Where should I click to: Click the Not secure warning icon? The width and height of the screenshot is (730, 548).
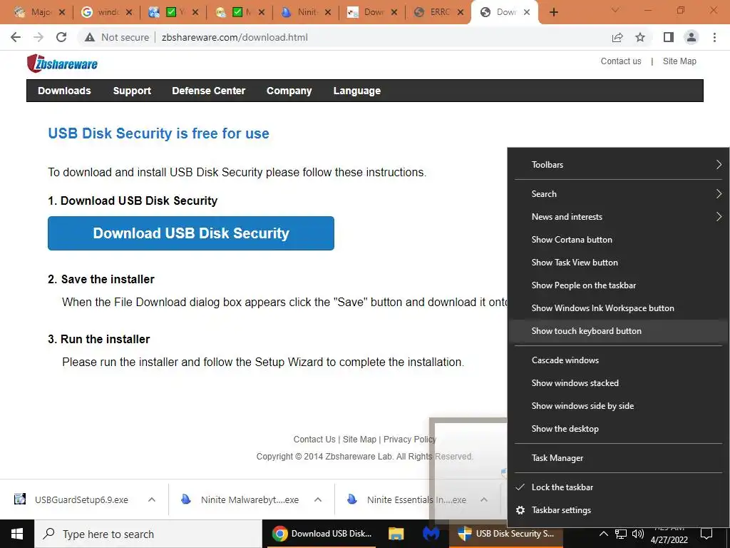tap(90, 37)
